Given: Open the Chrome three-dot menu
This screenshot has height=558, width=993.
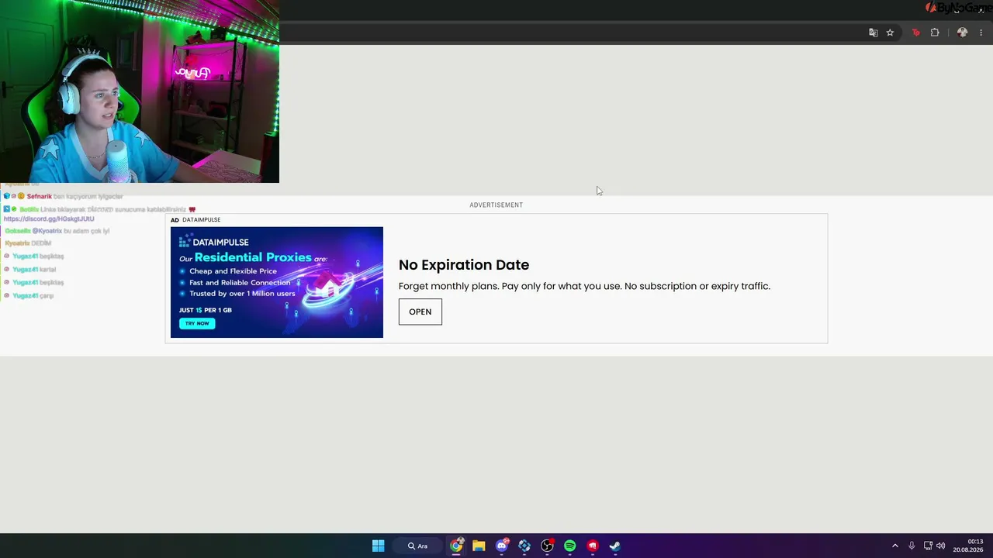Looking at the screenshot, I should coord(981,33).
